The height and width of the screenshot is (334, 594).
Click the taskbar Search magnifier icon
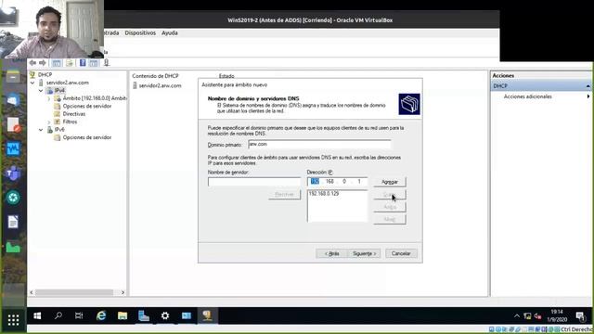coord(58,315)
